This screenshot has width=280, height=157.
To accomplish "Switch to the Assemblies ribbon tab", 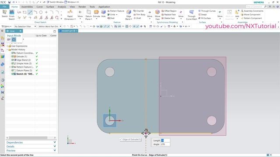I will pyautogui.click(x=27, y=7).
